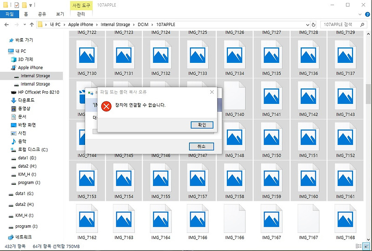Click the 64개 항목 선택함 750MB status text

click(x=56, y=246)
